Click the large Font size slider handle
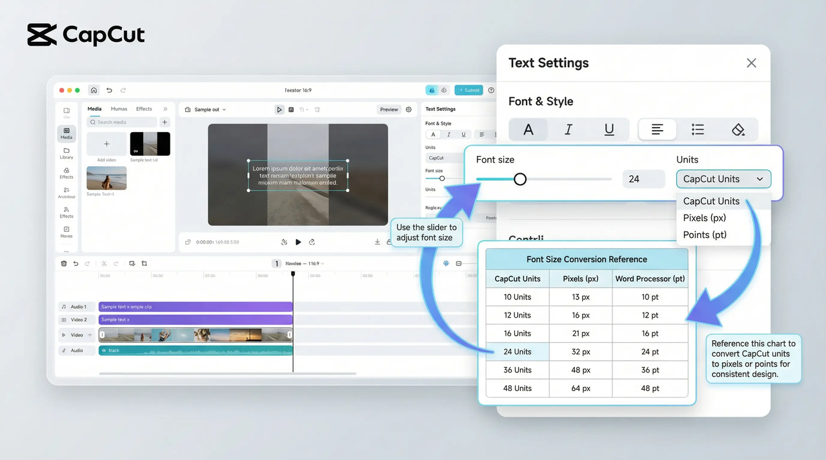Viewport: 826px width, 460px height. coord(520,179)
